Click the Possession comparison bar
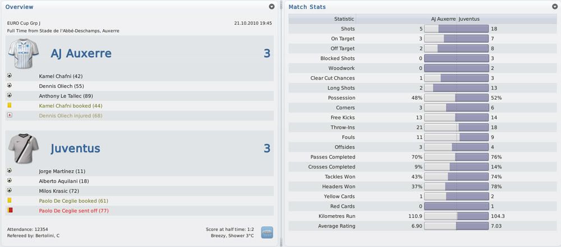Image resolution: width=561 pixels, height=247 pixels. coord(456,98)
